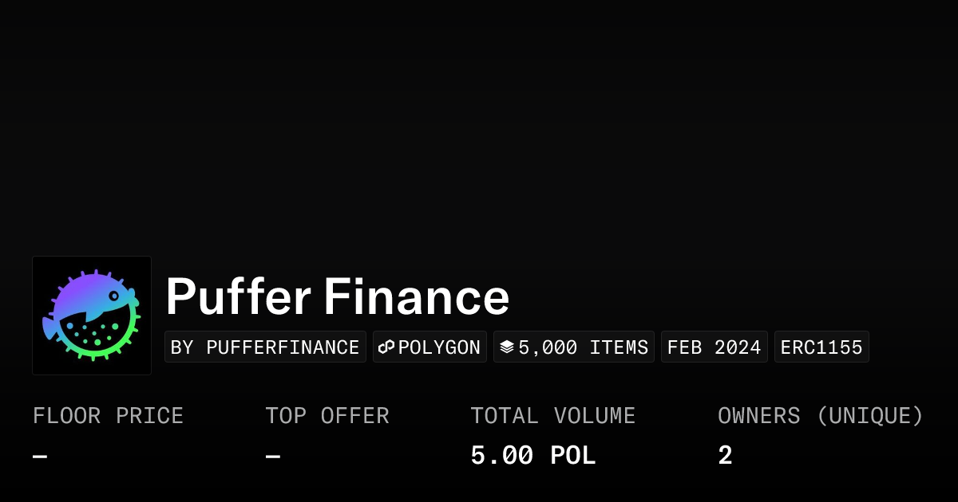
Task: Click the Polygon chain logo icon
Action: click(x=386, y=347)
